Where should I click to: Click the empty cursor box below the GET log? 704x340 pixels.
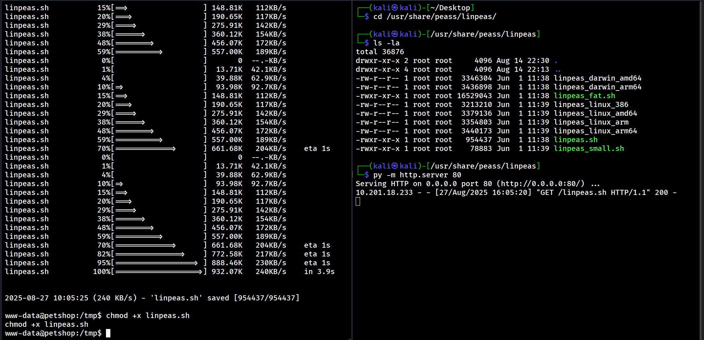(358, 201)
